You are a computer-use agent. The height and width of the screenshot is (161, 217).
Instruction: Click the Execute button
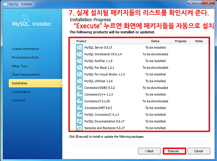click(x=175, y=151)
